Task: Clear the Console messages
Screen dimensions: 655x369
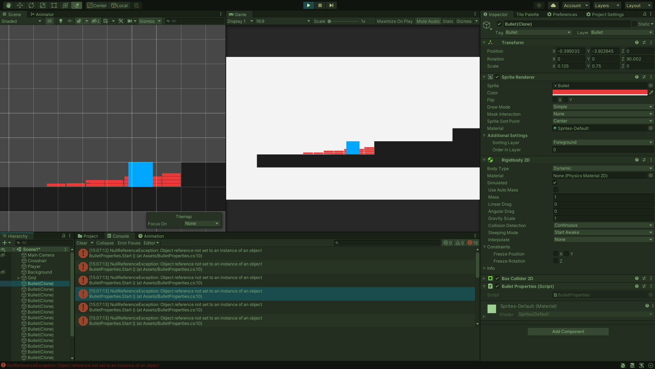Action: click(x=81, y=243)
